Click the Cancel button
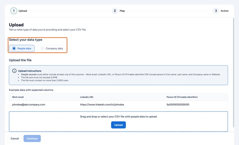239x145 pixels. [15, 139]
